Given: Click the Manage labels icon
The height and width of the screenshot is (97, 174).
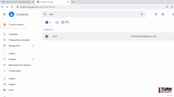Looking at the screenshot, I should pos(57,22).
